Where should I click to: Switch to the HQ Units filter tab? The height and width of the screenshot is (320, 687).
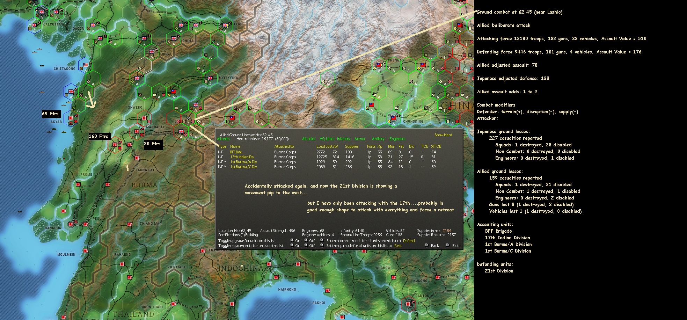(327, 139)
